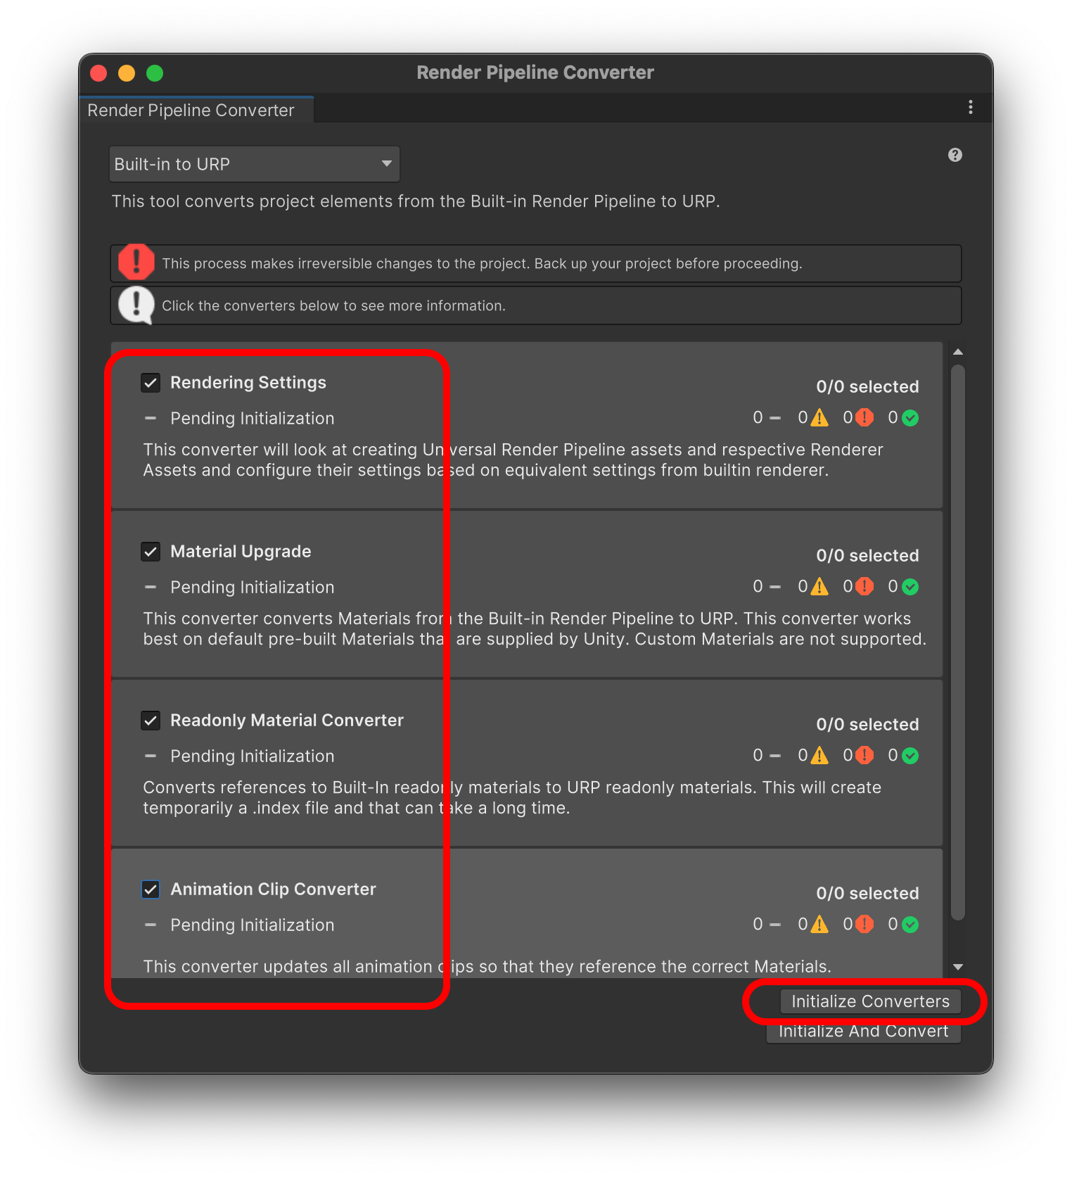The height and width of the screenshot is (1178, 1072).
Task: Click Readonly Material Converter warning icon
Action: click(819, 756)
